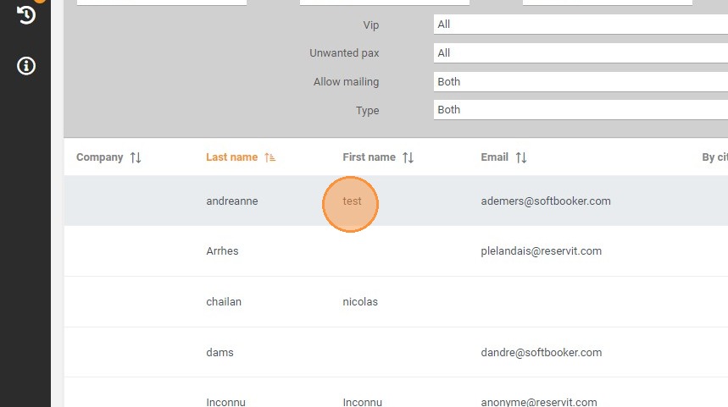Sort by Company column arrows

136,157
